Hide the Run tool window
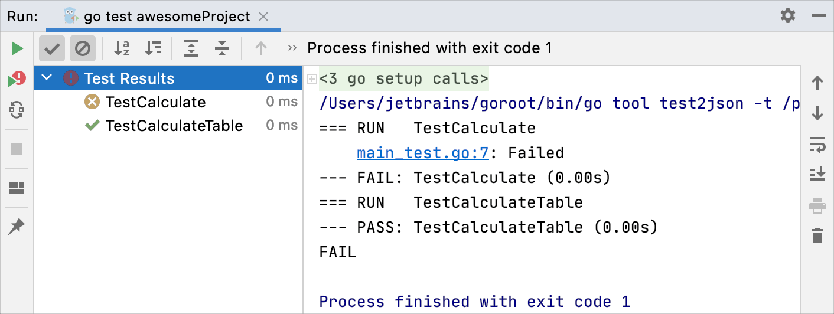 coord(818,16)
